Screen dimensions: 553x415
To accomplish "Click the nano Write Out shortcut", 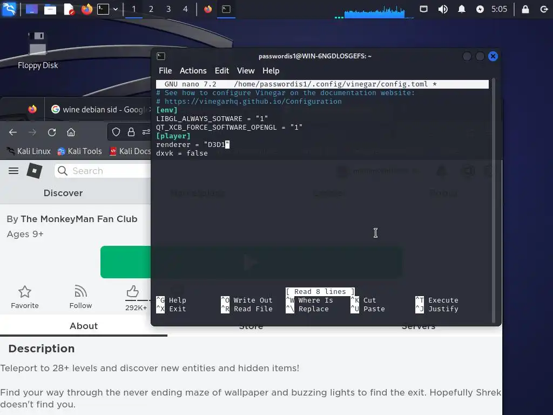I will (247, 300).
